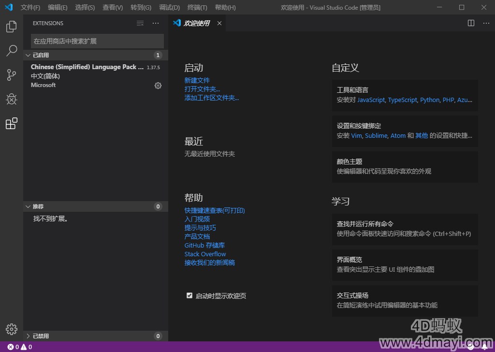The height and width of the screenshot is (352, 495).
Task: Open the Explorer view in activity bar
Action: pos(12,27)
